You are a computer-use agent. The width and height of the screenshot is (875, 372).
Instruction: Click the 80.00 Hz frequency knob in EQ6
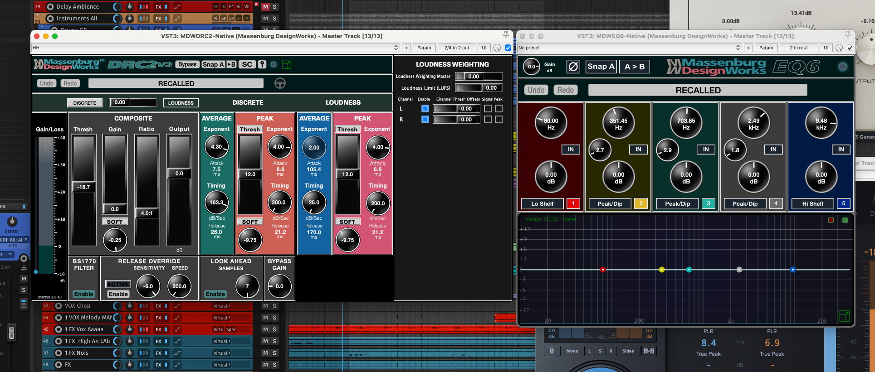[551, 123]
